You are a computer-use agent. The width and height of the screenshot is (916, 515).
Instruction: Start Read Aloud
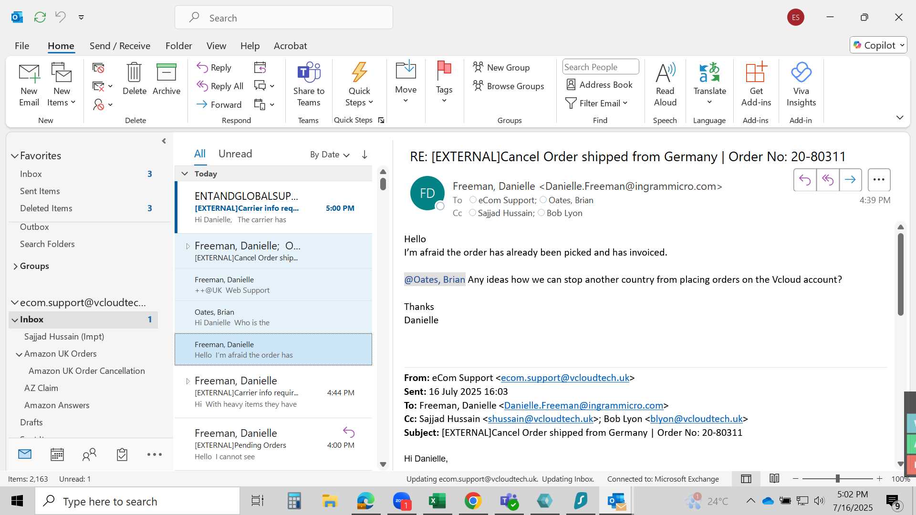pyautogui.click(x=665, y=85)
